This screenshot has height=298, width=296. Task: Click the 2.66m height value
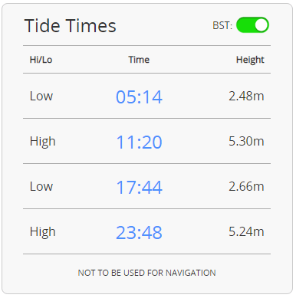tap(246, 186)
